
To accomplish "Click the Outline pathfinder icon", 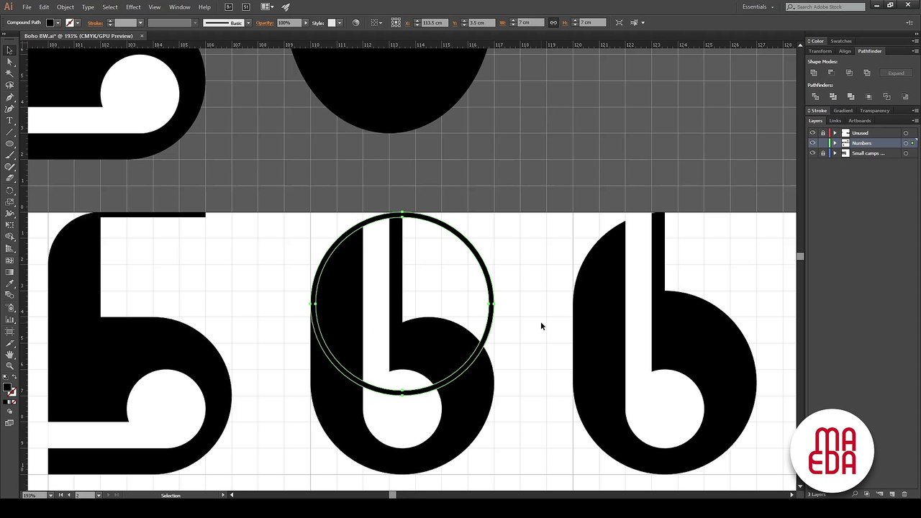I will (x=886, y=96).
